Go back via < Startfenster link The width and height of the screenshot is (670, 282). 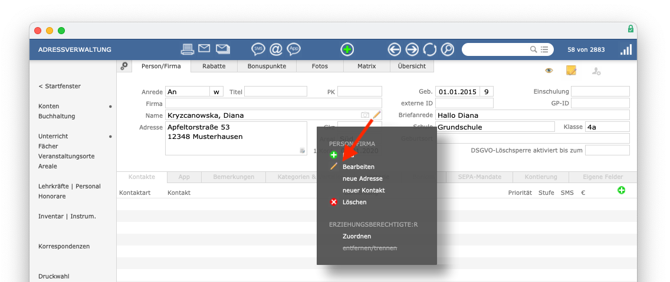60,86
